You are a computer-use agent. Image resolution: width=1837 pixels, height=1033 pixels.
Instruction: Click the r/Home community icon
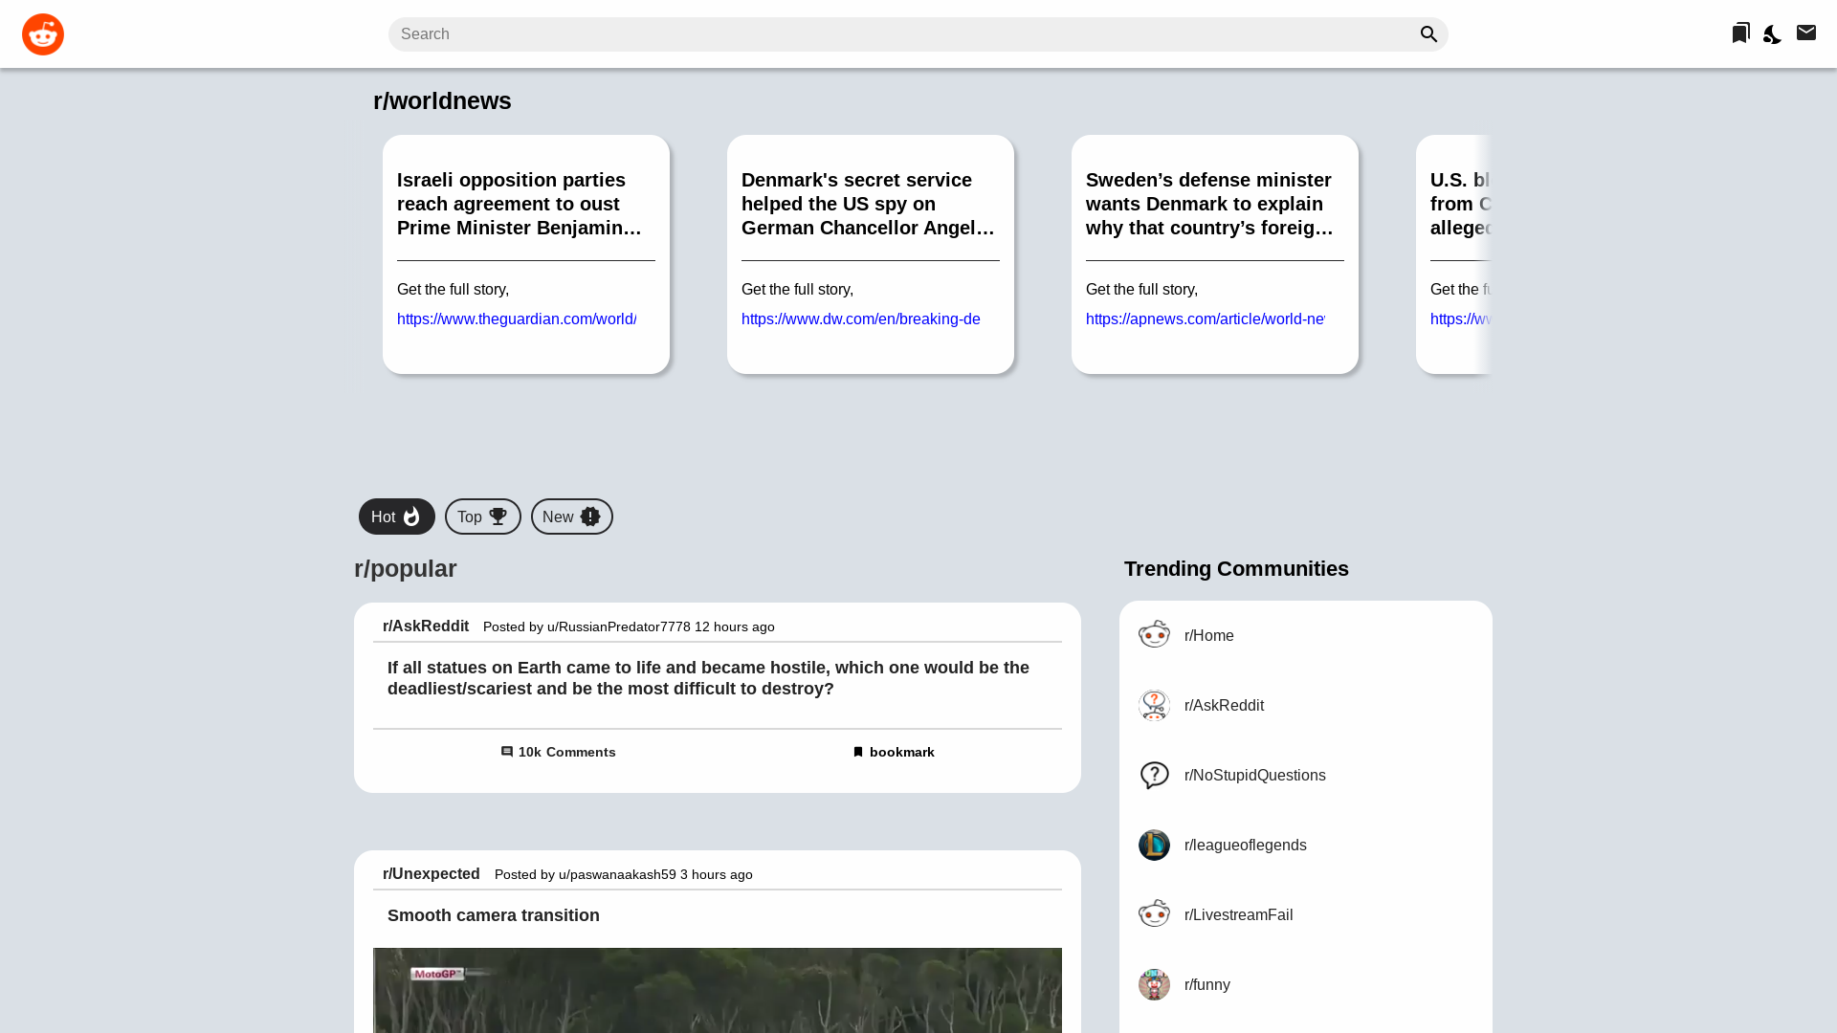(x=1154, y=634)
